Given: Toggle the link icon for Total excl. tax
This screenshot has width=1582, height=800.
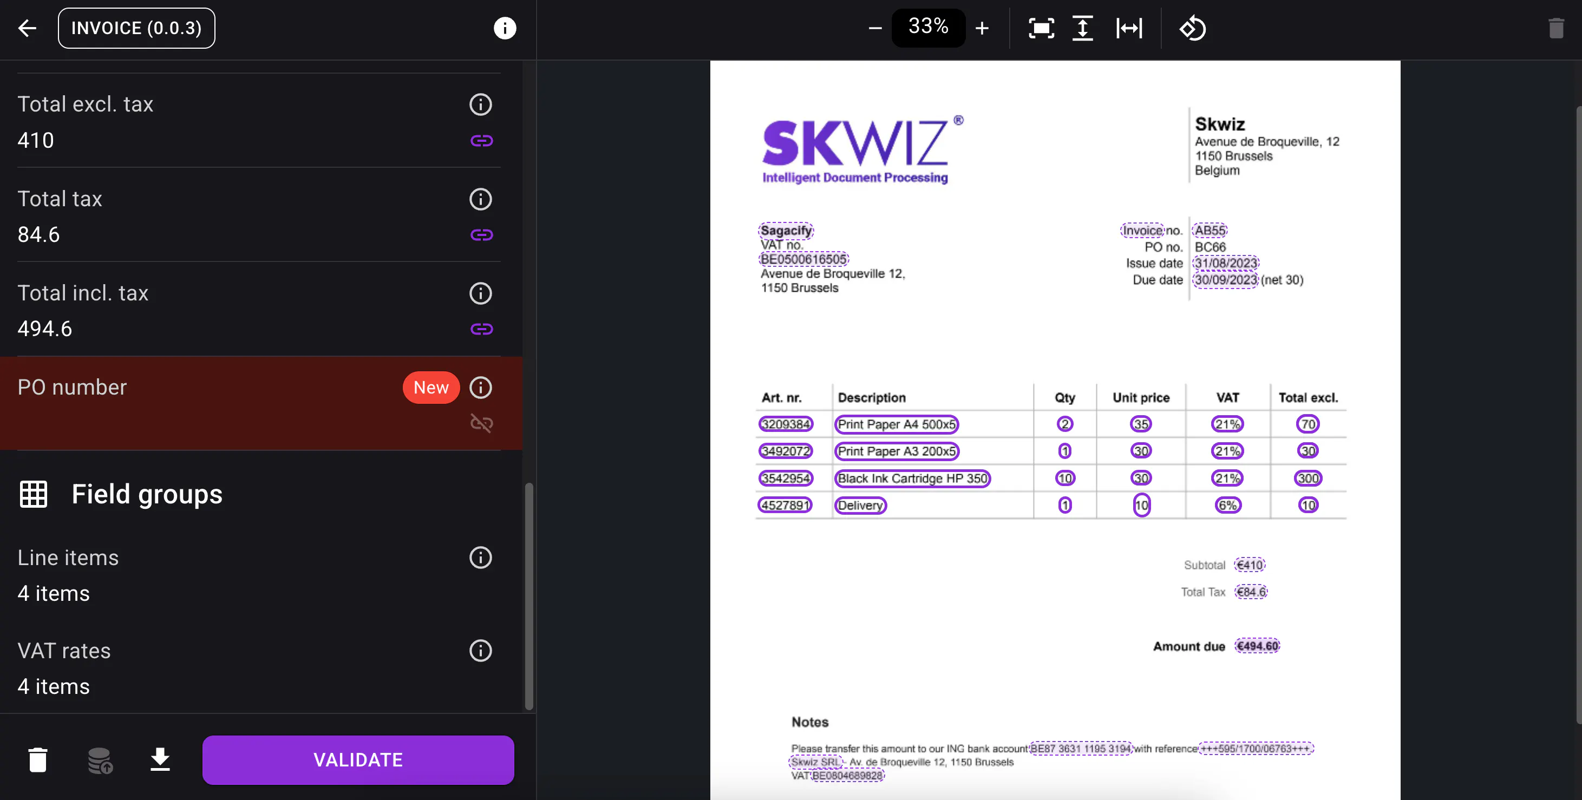Looking at the screenshot, I should coord(481,141).
